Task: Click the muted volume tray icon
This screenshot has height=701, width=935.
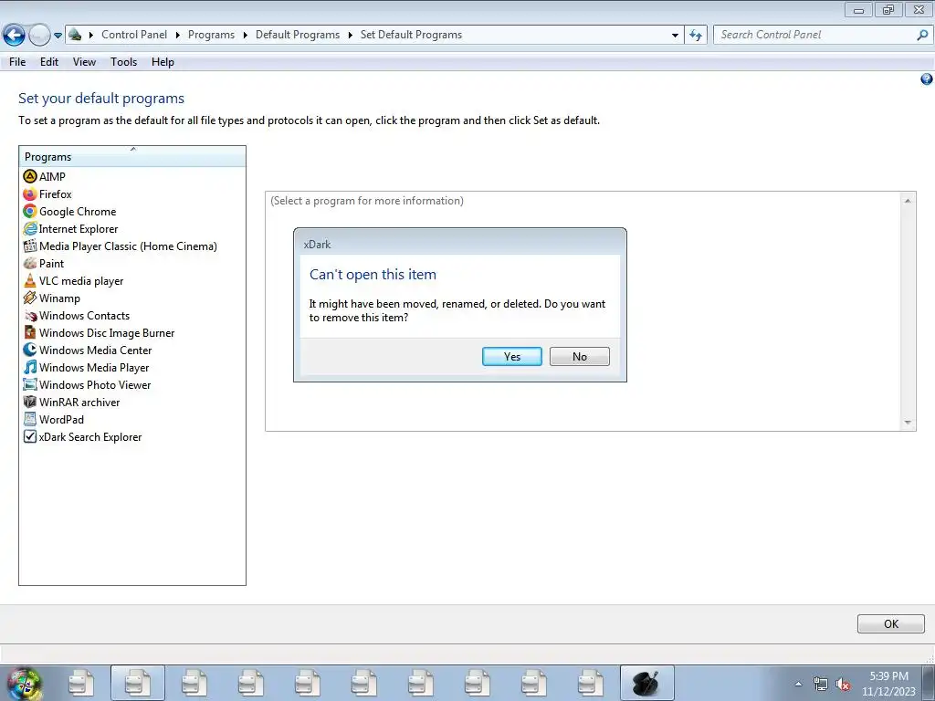Action: pos(843,684)
